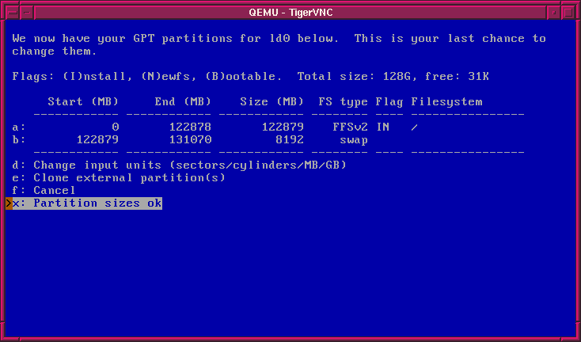Select partition entry letter b:
This screenshot has width=581, height=342.
coord(19,139)
